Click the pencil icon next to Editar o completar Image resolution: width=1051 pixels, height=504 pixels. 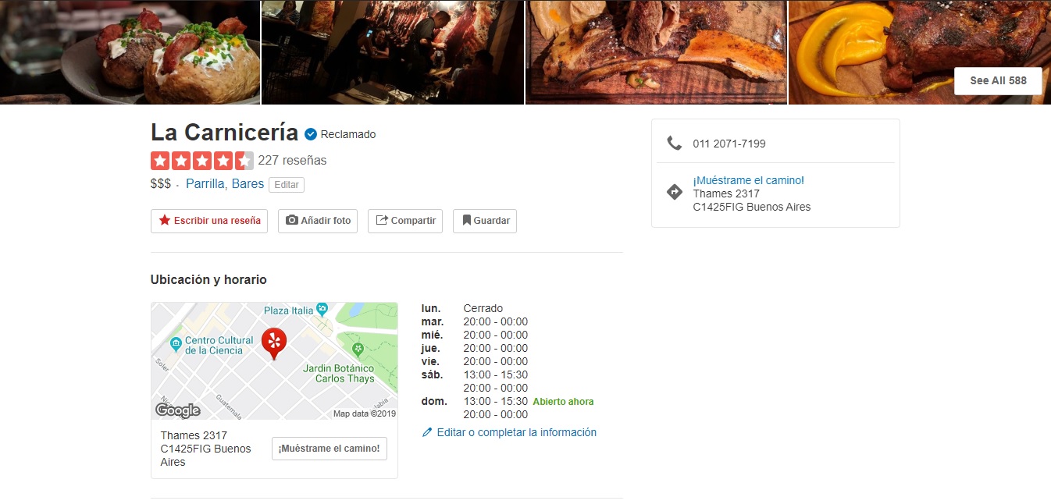tap(427, 432)
